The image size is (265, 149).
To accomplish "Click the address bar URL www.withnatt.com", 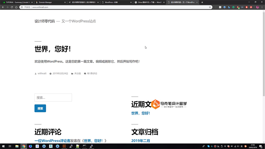I will coord(40,7).
